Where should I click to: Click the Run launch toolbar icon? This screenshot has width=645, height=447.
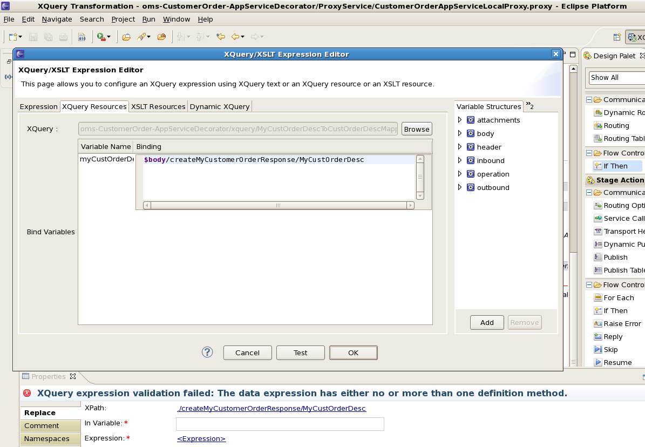(101, 37)
